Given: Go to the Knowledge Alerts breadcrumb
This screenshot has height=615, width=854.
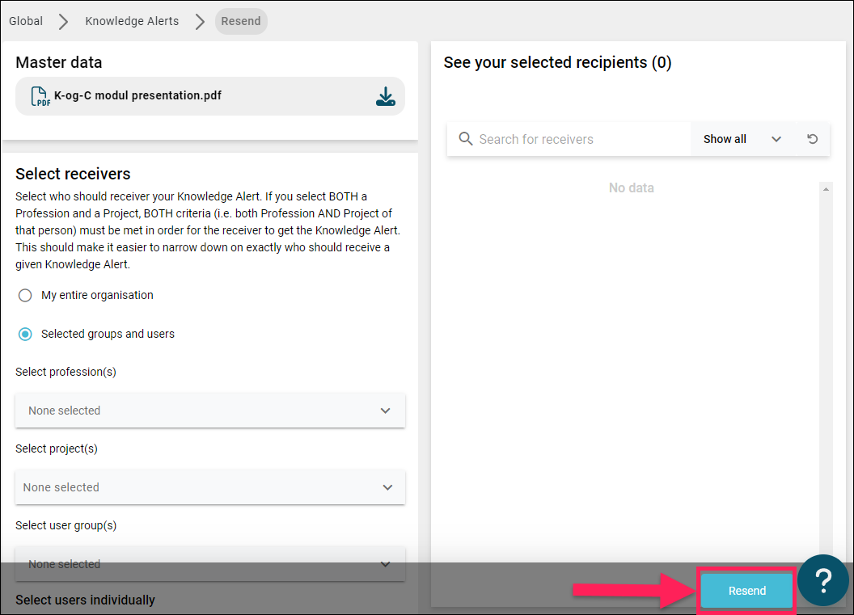Looking at the screenshot, I should [x=132, y=21].
